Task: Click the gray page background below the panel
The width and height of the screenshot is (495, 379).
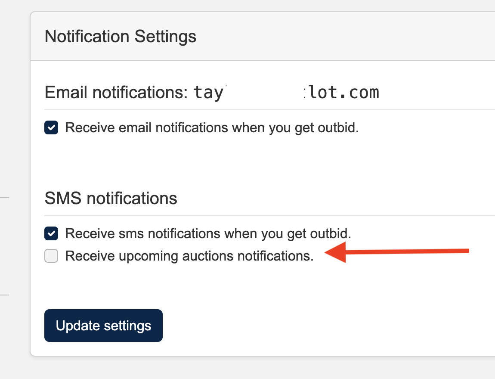Action: (258, 368)
